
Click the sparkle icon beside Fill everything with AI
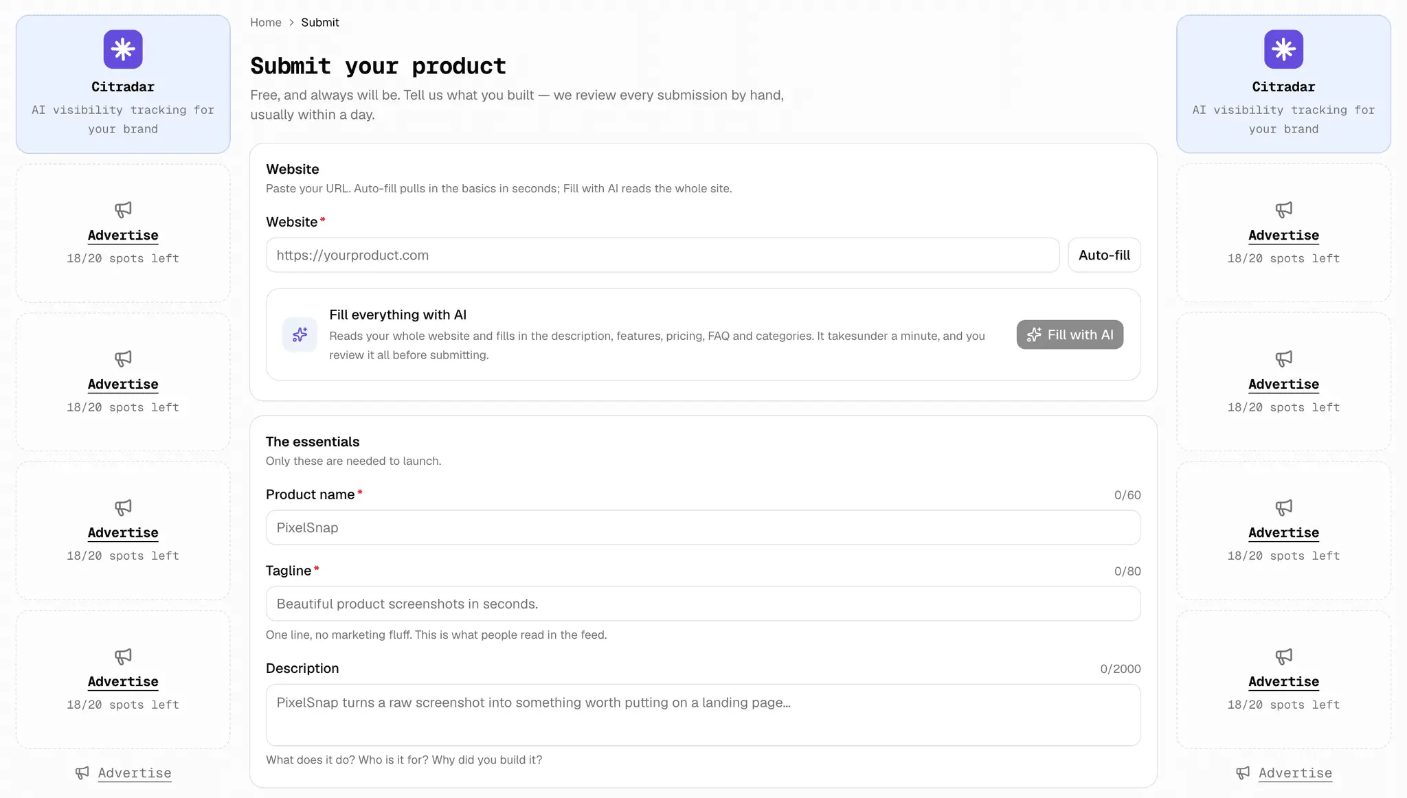coord(300,334)
